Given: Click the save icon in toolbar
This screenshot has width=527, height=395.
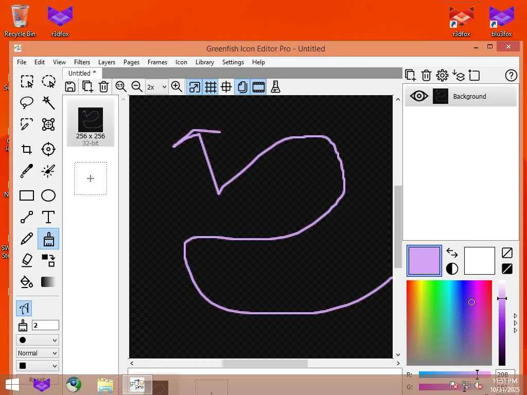Looking at the screenshot, I should [x=70, y=86].
